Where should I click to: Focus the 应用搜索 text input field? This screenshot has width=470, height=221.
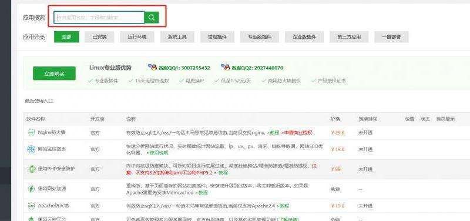(x=99, y=18)
